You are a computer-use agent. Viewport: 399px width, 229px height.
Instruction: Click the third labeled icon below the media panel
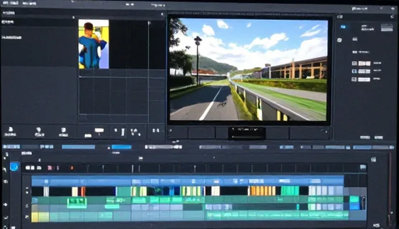(63, 132)
